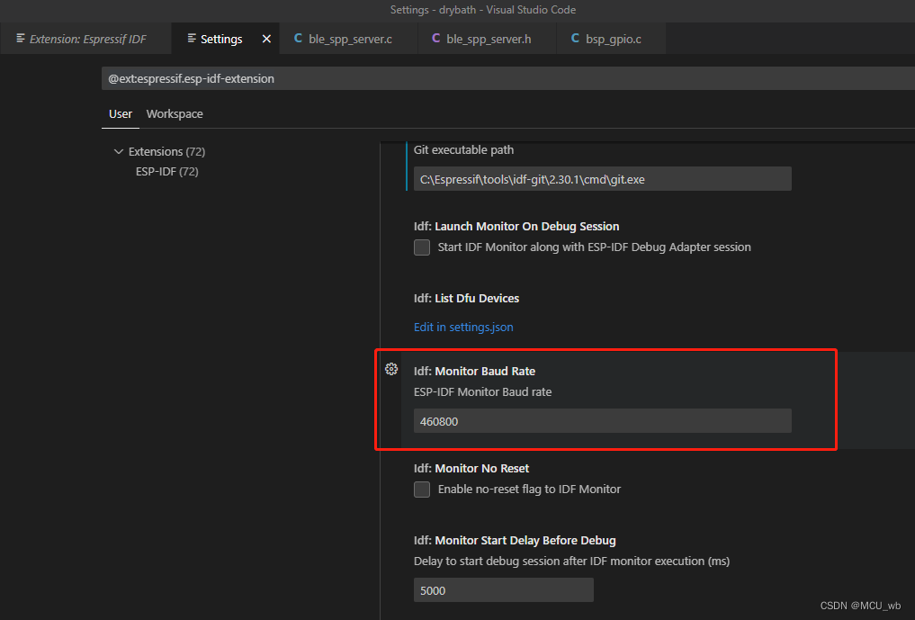Viewport: 915px width, 620px height.
Task: Enable Launch Monitor On Debug Session checkbox
Action: (422, 247)
